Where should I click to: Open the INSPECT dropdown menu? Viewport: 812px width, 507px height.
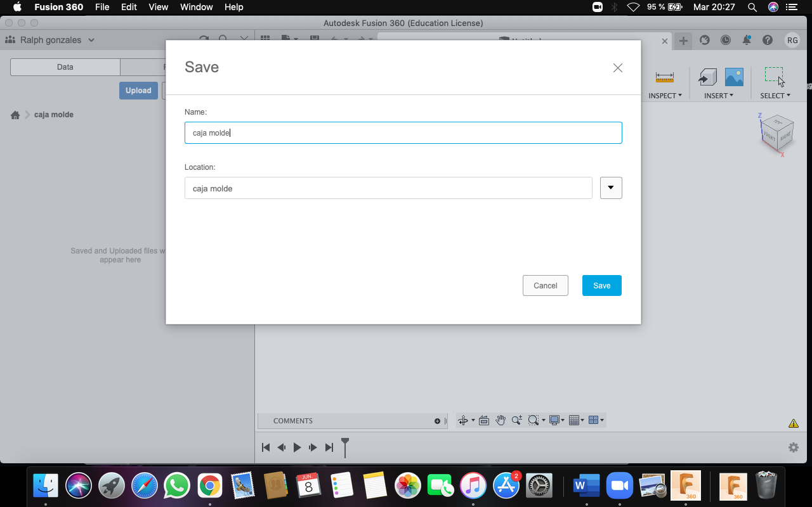665,96
